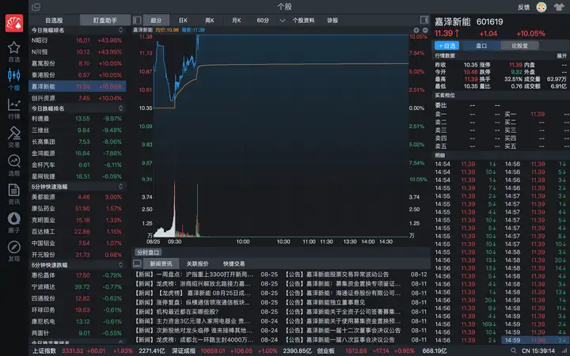
Task: Switch to the 盯盘助手 tab
Action: [x=105, y=21]
